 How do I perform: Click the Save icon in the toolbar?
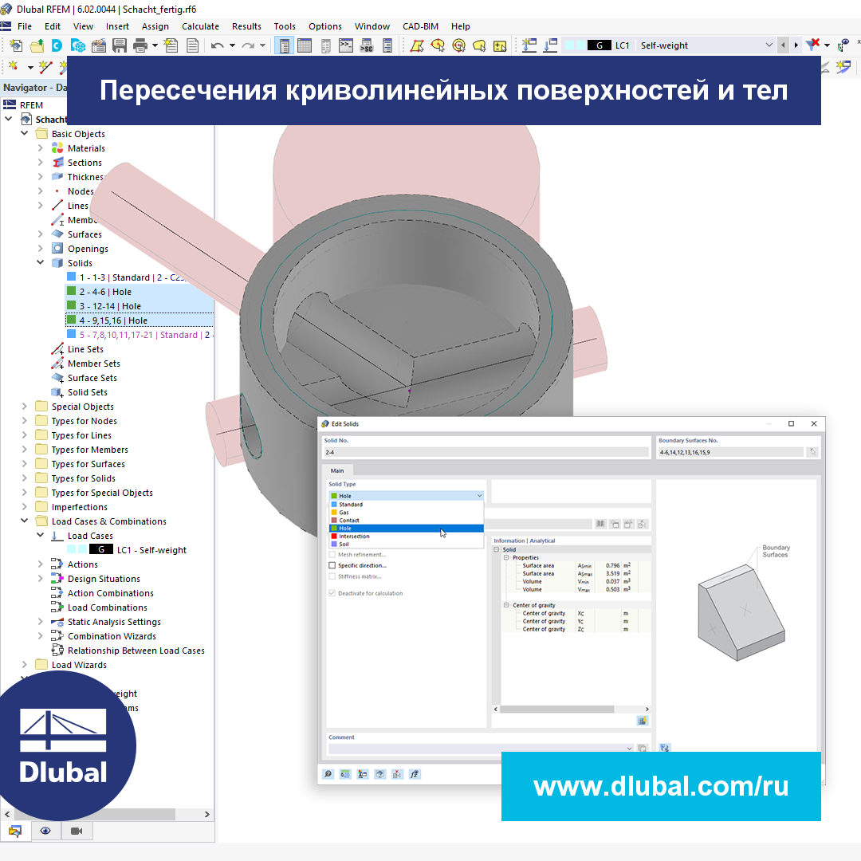118,45
